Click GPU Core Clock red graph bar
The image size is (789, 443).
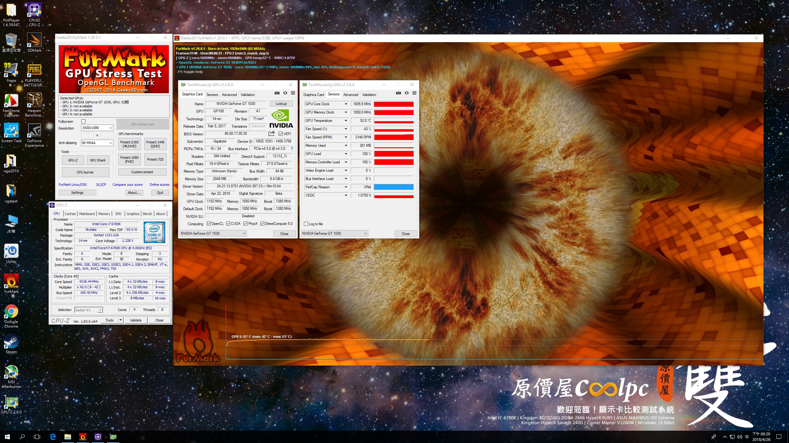click(x=394, y=104)
